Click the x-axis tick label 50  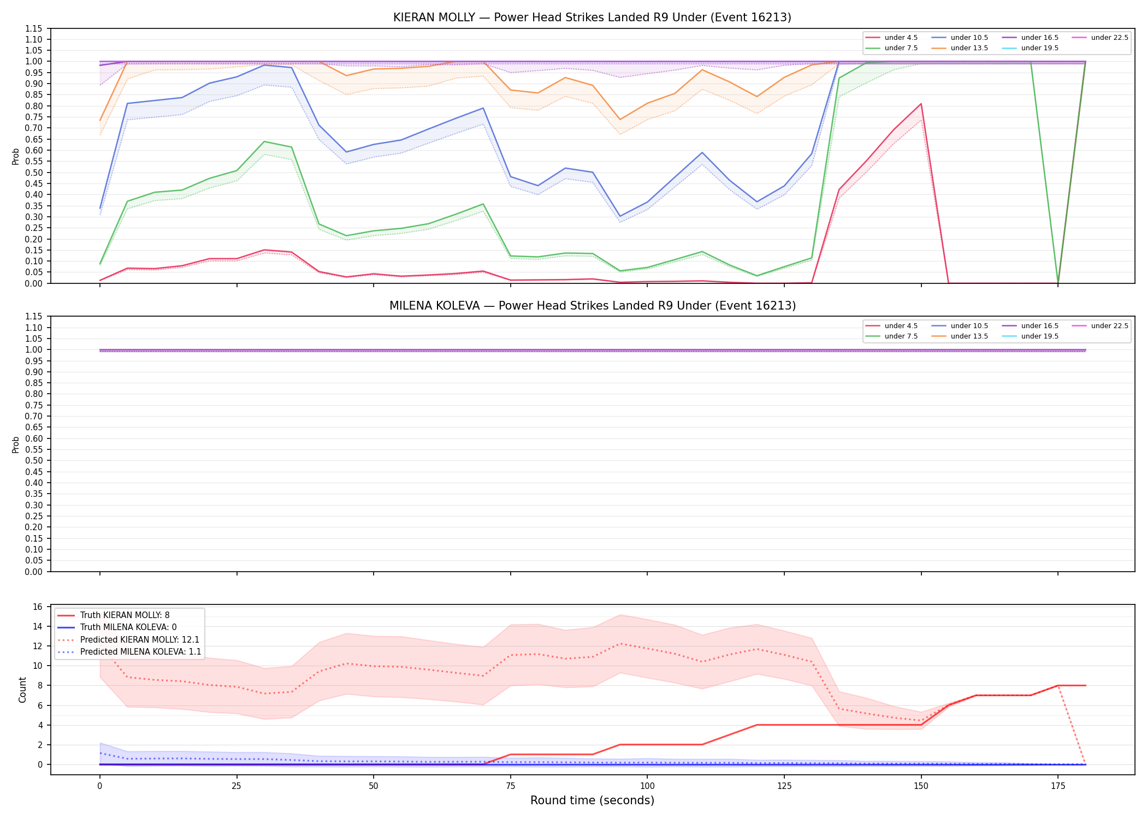(373, 786)
